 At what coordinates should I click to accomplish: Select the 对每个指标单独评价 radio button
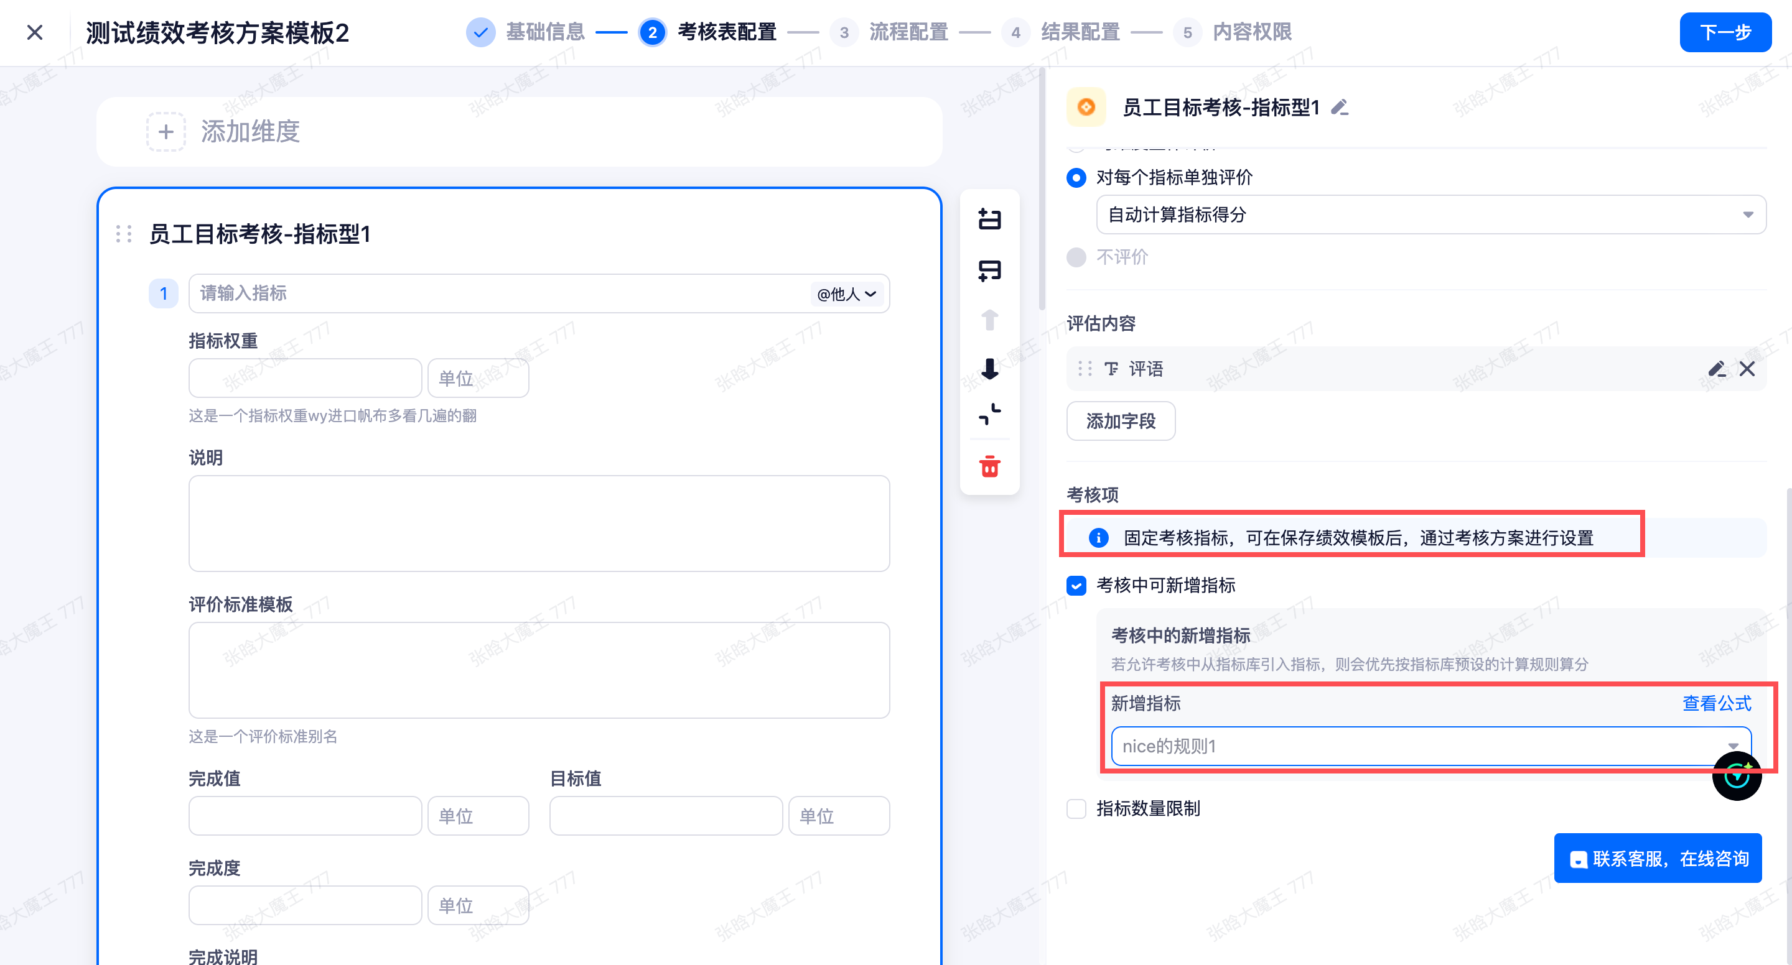(x=1076, y=178)
